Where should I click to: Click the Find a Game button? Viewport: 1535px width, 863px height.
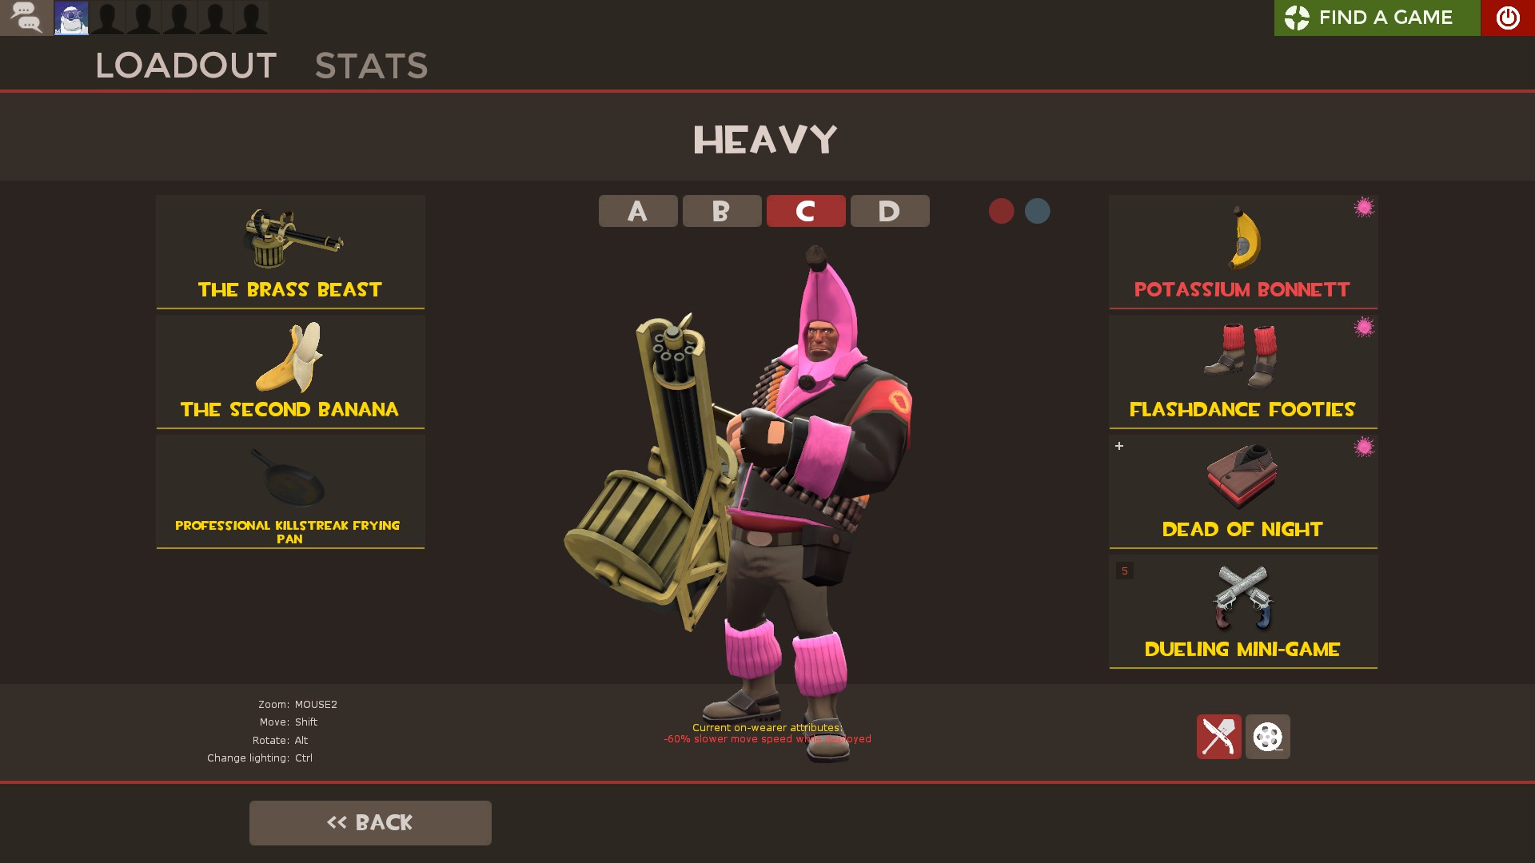(1377, 18)
